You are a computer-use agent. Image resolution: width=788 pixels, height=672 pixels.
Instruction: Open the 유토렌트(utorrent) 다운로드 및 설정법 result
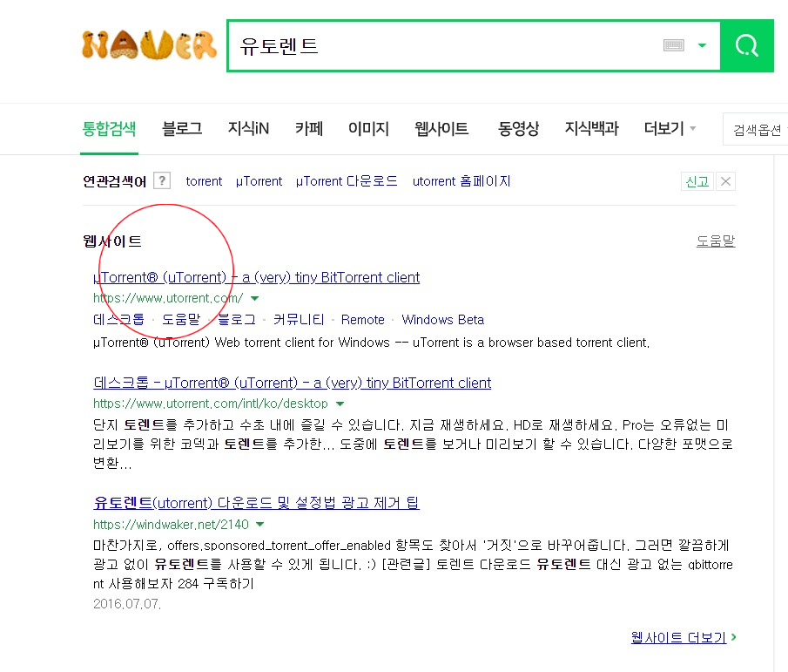point(256,503)
